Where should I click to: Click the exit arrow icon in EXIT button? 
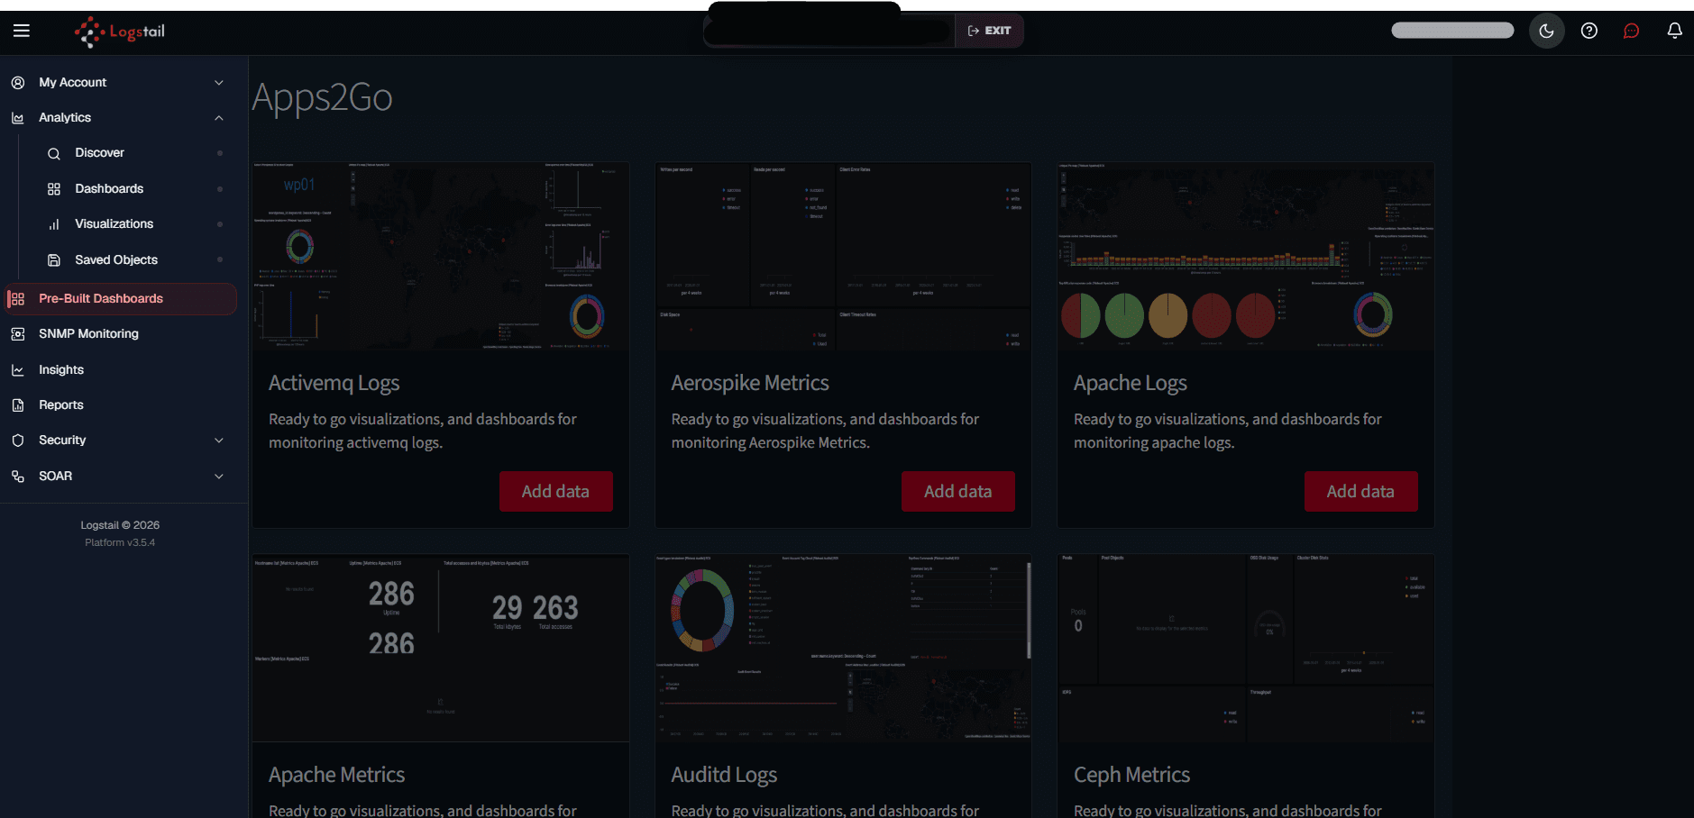[974, 31]
